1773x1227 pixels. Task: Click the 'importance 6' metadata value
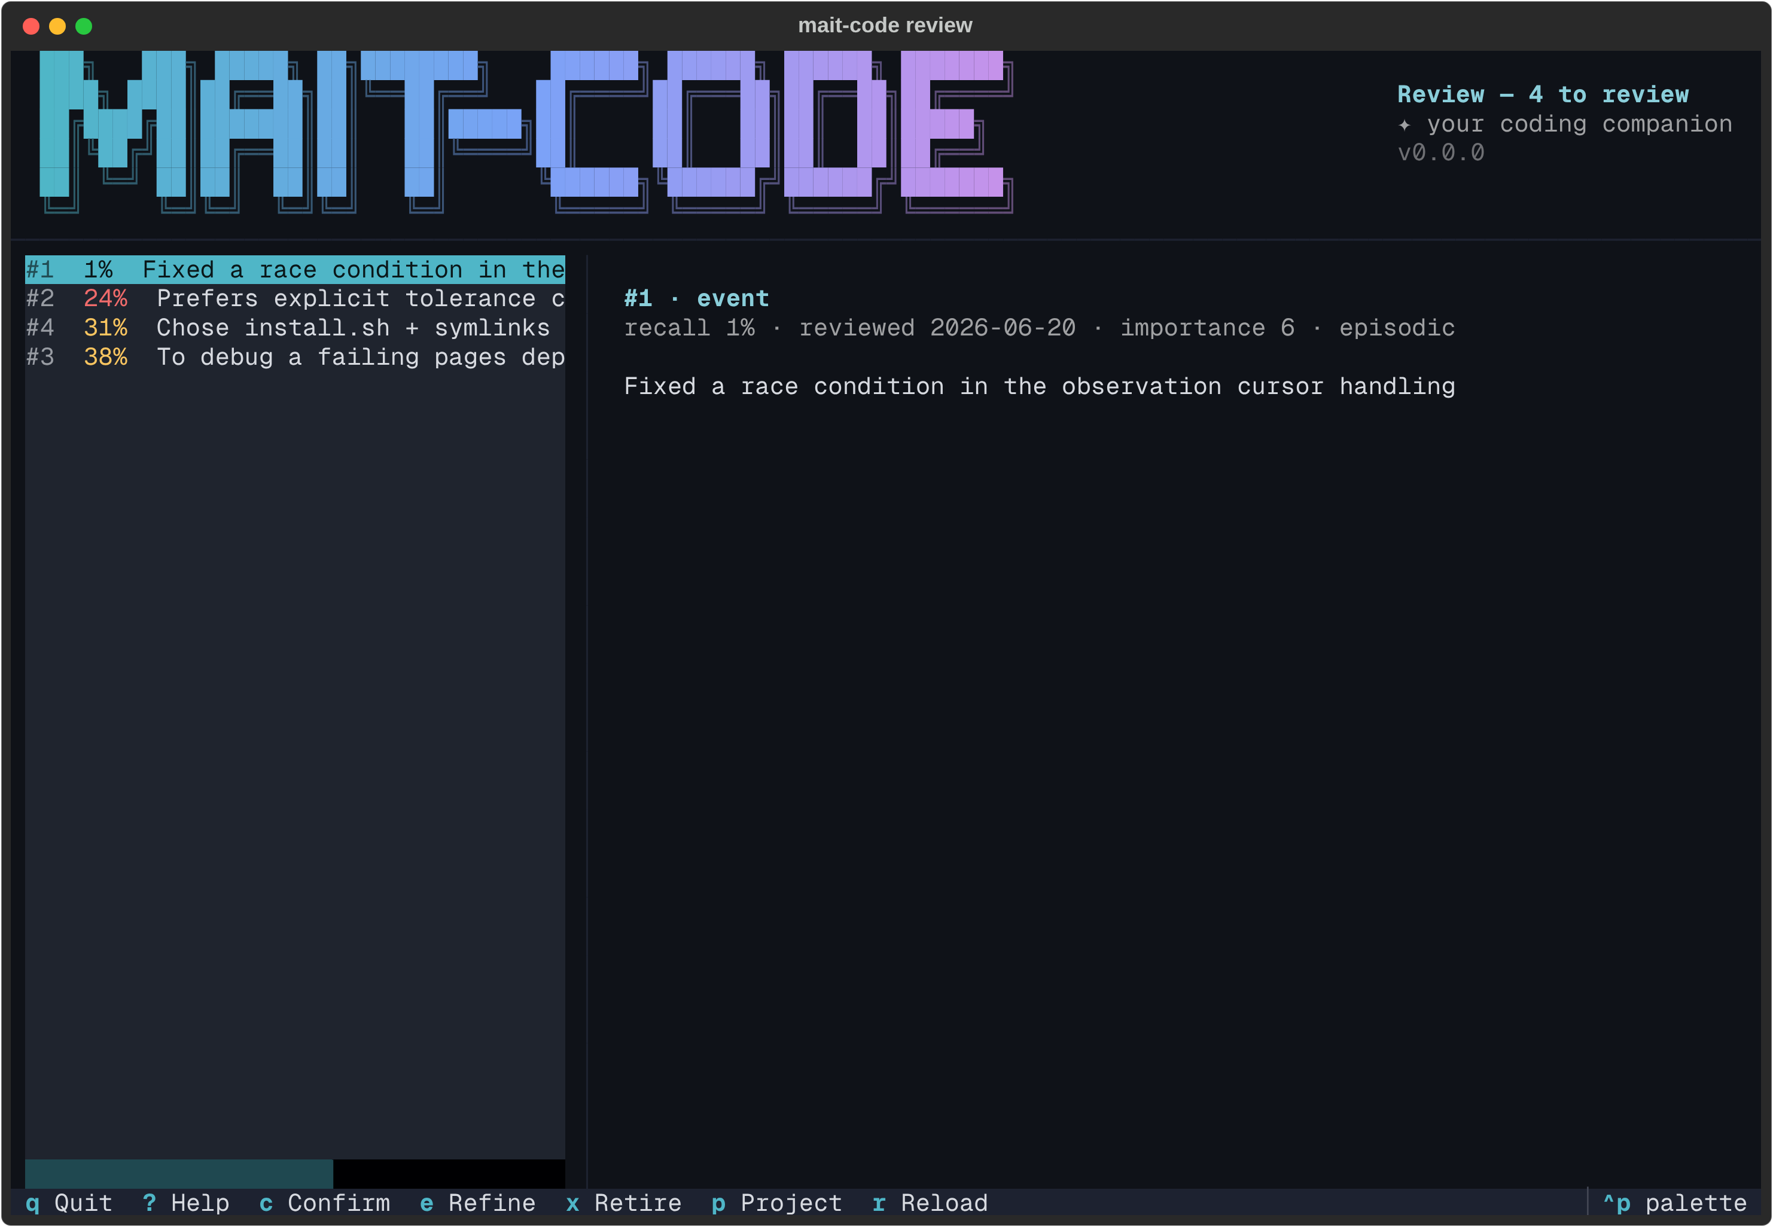pos(1207,328)
